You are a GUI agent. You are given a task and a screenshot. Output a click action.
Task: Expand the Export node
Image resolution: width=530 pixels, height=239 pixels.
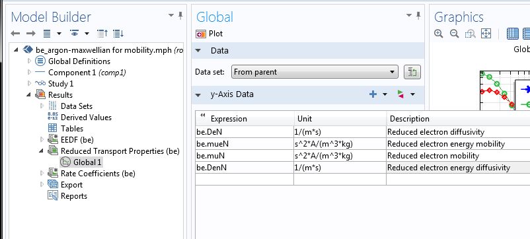42,184
